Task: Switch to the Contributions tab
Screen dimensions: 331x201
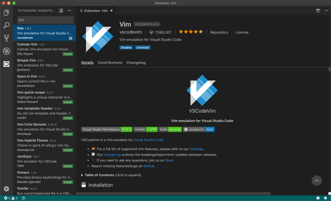Action: coord(110,63)
